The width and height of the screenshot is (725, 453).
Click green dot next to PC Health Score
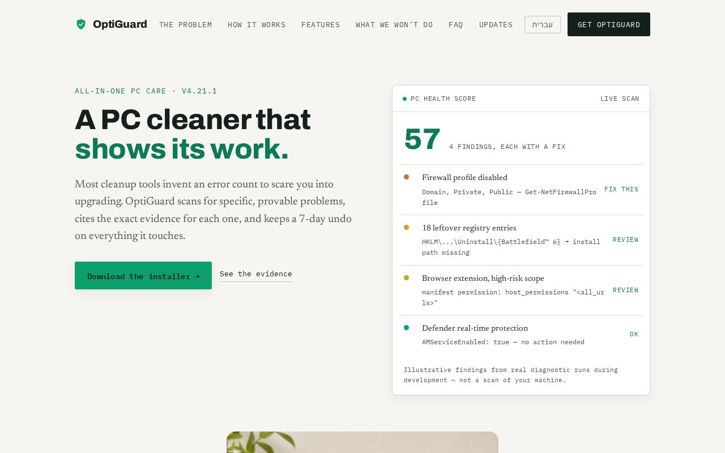[x=404, y=99]
